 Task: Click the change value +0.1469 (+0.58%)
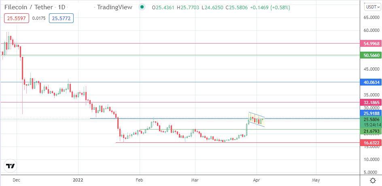pos(270,8)
